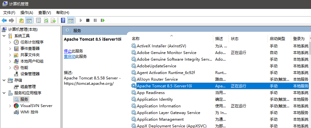311x128 pixels.
Task: Click the 停止 service link
Action: [68, 51]
